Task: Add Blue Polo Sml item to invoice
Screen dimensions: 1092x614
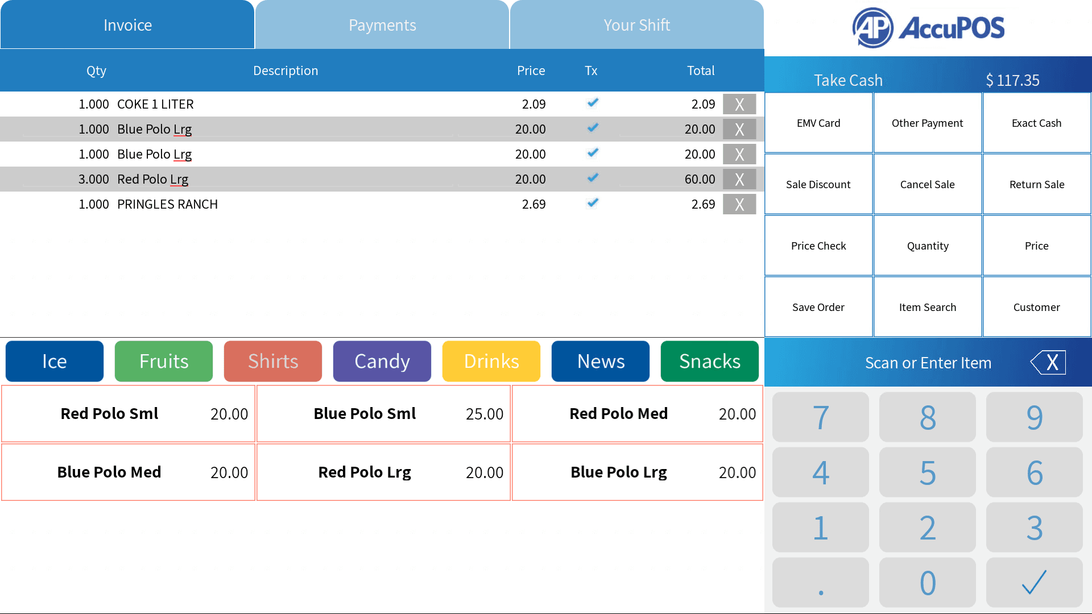Action: tap(383, 414)
